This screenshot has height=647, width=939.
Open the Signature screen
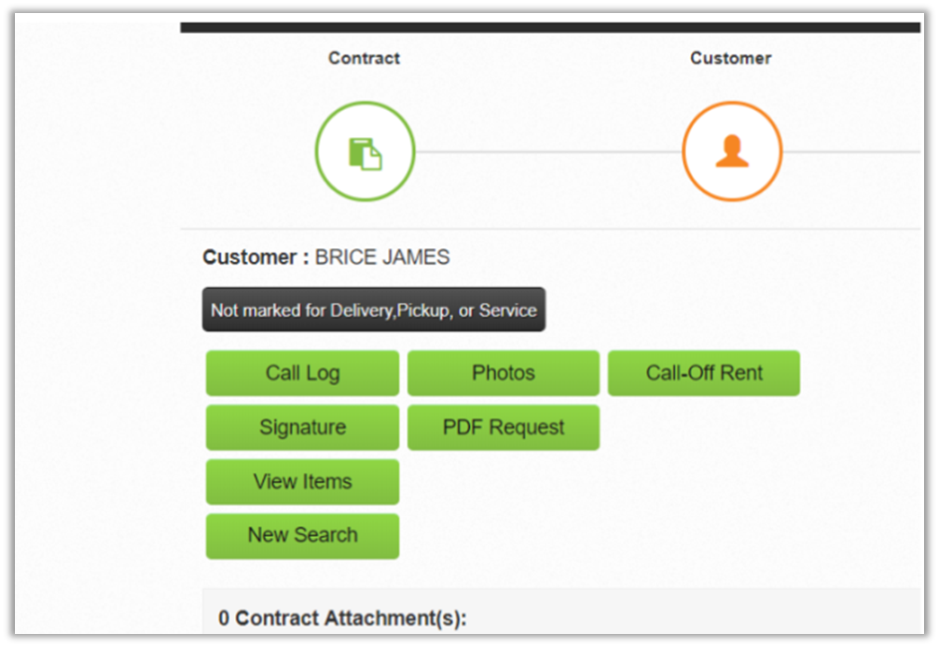302,427
